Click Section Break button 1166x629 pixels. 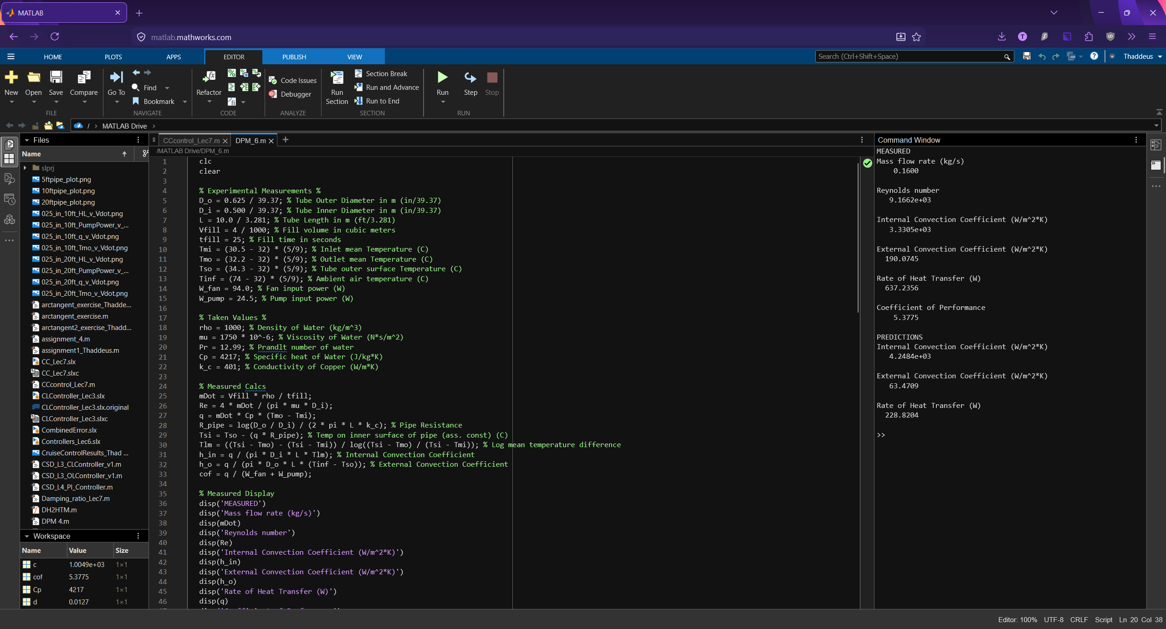[x=381, y=74]
